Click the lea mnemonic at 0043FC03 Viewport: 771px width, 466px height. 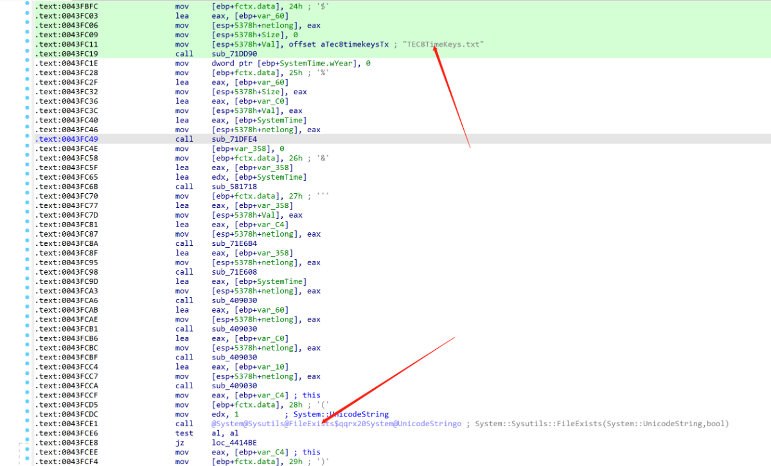[181, 16]
